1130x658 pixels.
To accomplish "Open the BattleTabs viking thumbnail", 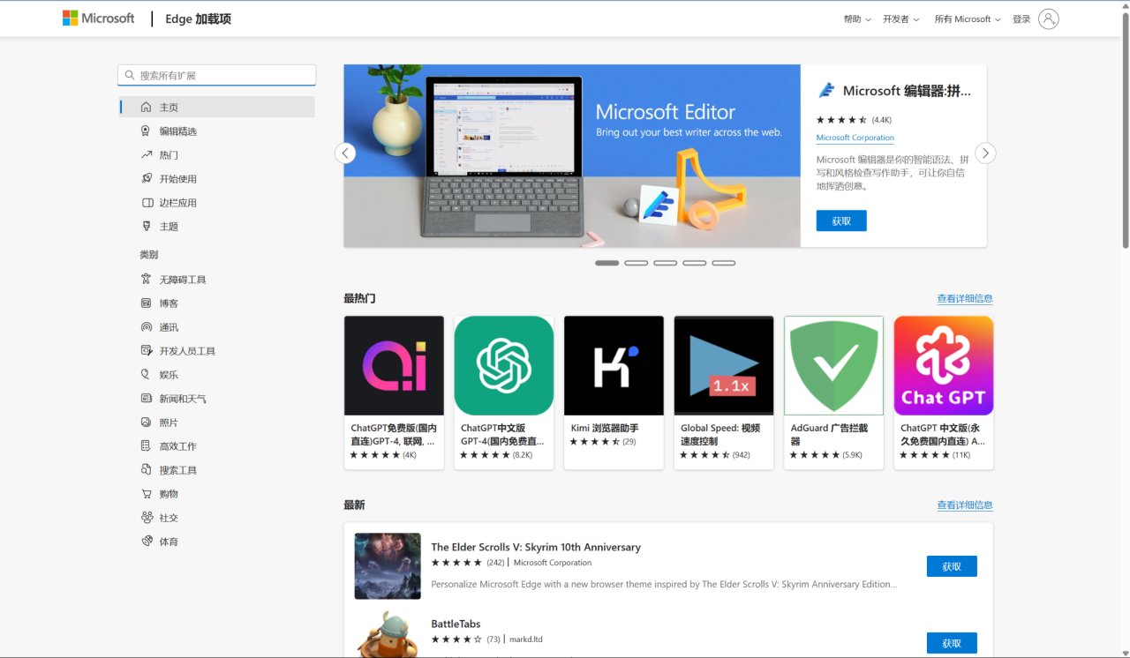I will [388, 634].
